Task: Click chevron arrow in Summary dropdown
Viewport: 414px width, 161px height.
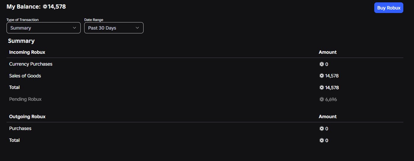Action: pyautogui.click(x=74, y=28)
